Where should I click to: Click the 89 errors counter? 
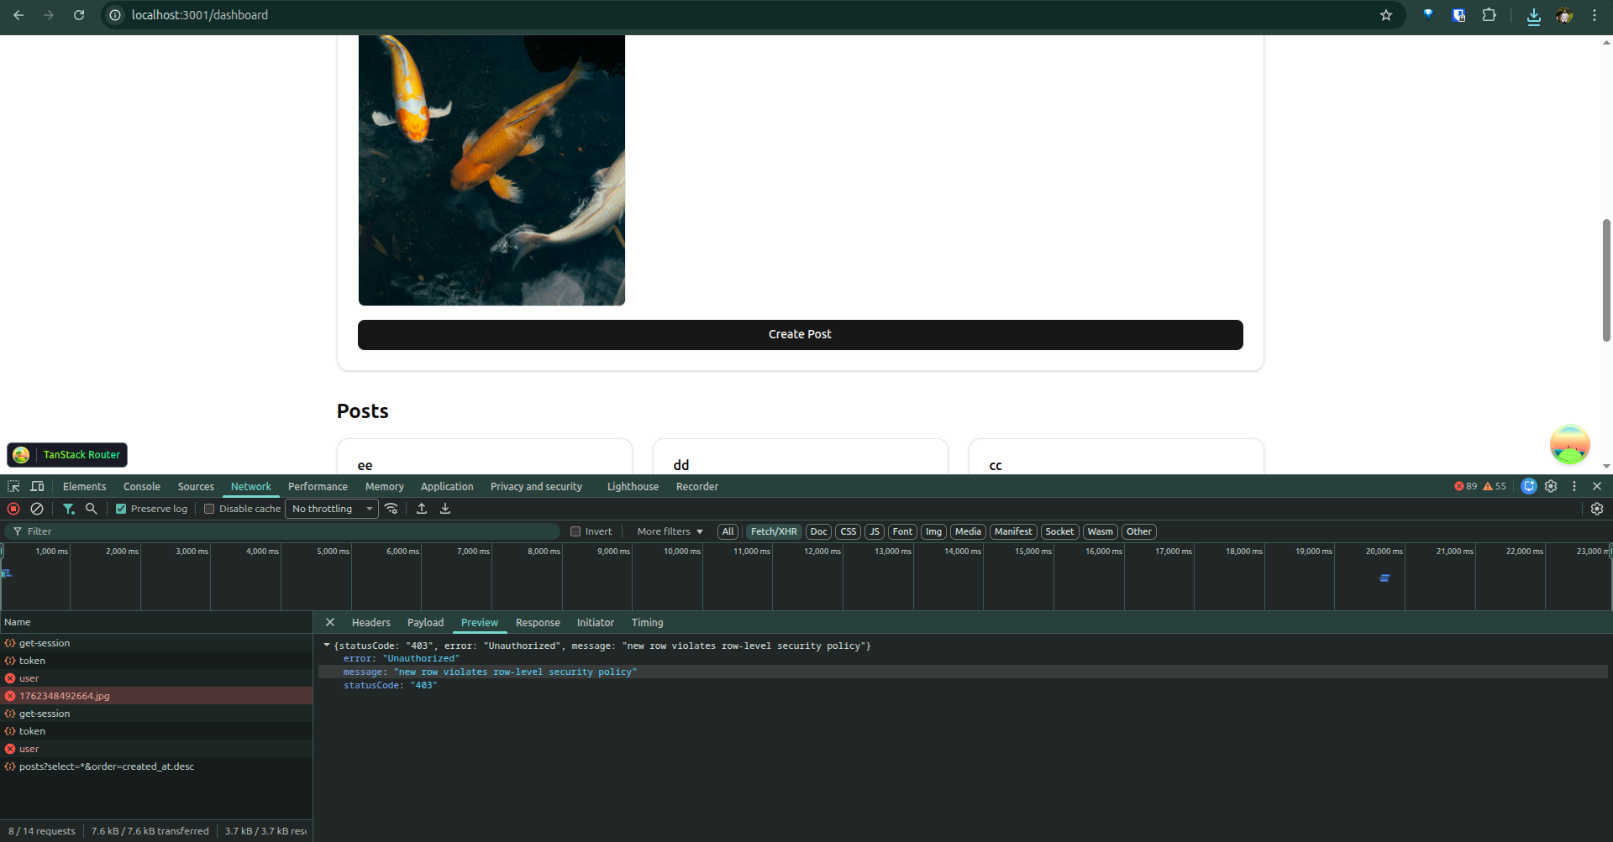click(x=1465, y=486)
